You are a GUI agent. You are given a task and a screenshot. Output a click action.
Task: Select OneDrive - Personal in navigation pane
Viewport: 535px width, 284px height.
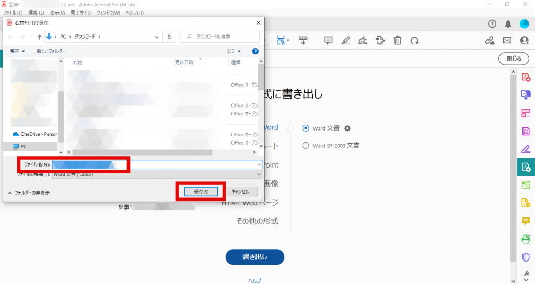[x=35, y=134]
